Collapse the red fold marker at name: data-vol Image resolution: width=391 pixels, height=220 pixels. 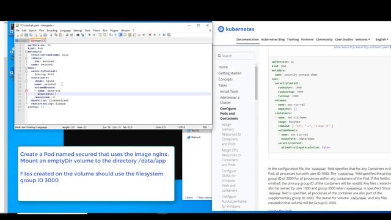(x=26, y=91)
